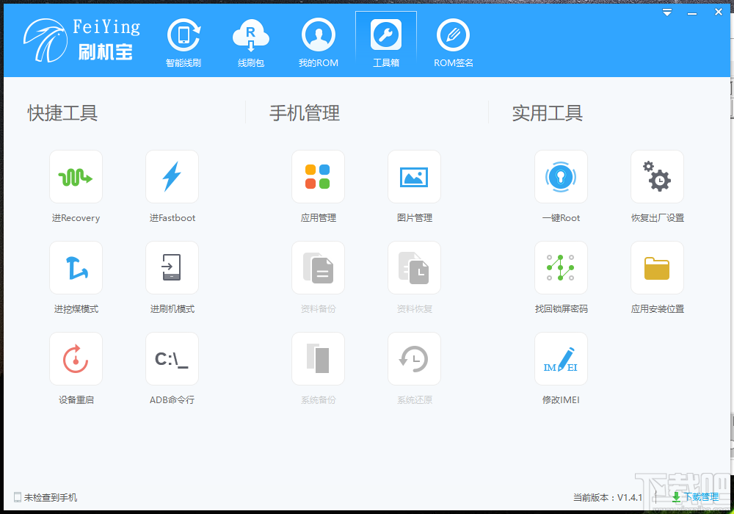Open the top-right dropdown arrow
The height and width of the screenshot is (514, 734).
pyautogui.click(x=666, y=12)
